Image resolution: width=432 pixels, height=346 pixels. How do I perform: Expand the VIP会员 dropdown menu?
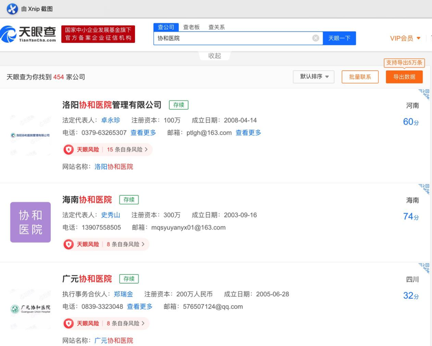(405, 38)
